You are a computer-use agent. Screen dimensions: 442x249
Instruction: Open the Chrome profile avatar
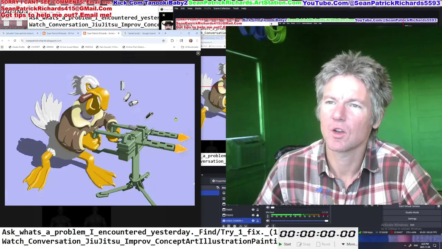click(x=191, y=40)
